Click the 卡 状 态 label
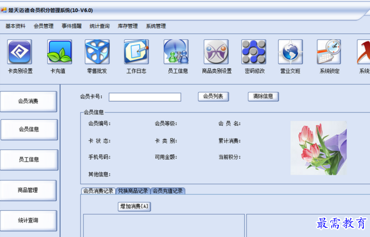This screenshot has width=370, height=237. 99,141
